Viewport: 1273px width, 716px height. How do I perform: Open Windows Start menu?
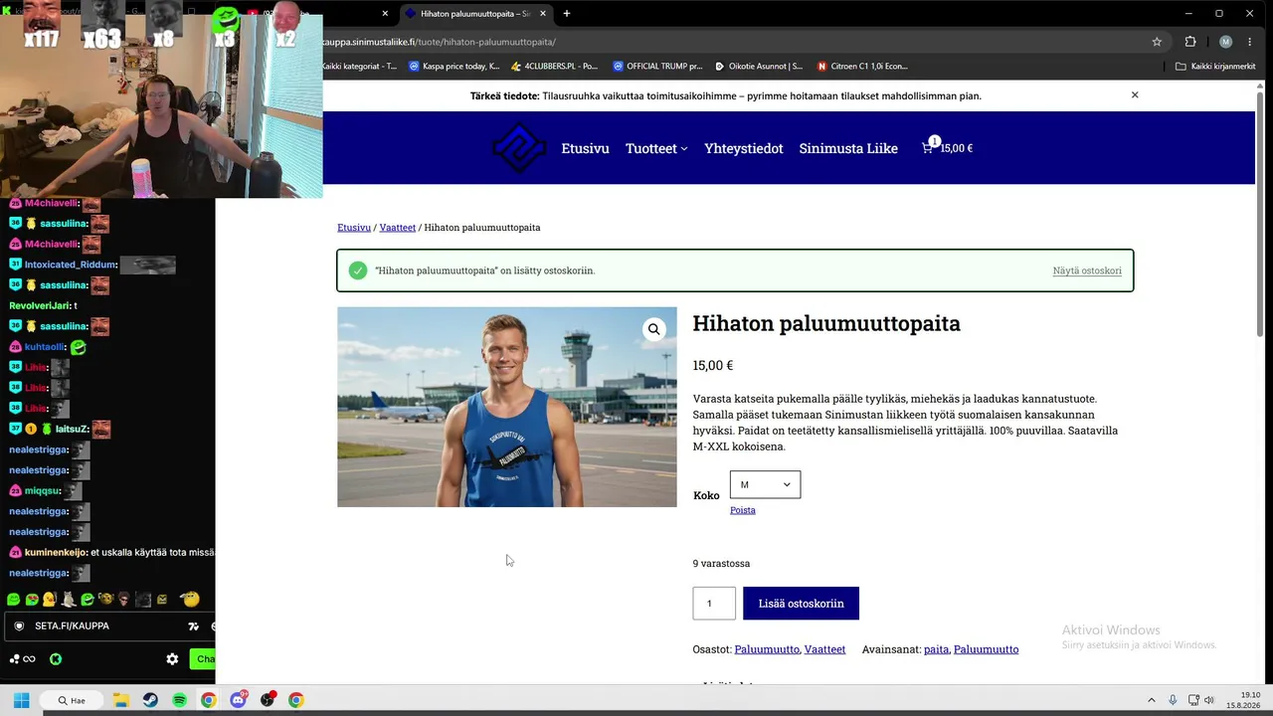coord(21,700)
